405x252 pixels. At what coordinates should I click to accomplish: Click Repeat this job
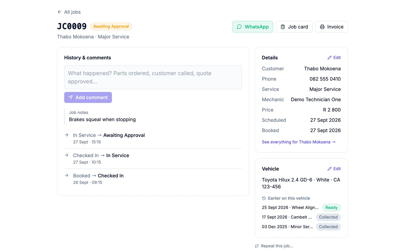coord(274,246)
